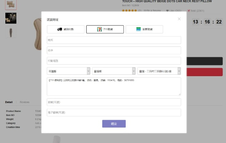
Task: Select the 貨到付款 delivery truck option
Action: pos(66,29)
